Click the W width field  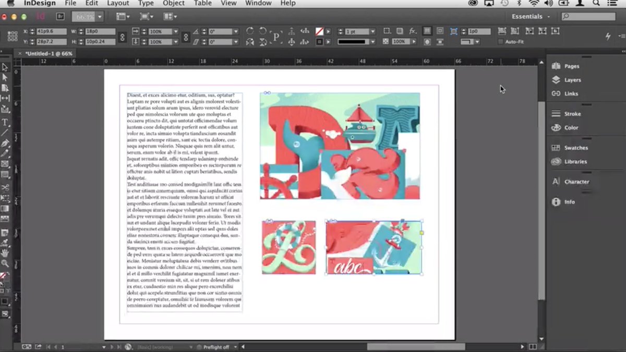click(x=101, y=31)
